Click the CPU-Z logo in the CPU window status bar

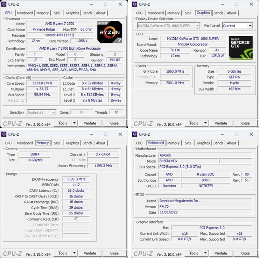tap(12, 123)
